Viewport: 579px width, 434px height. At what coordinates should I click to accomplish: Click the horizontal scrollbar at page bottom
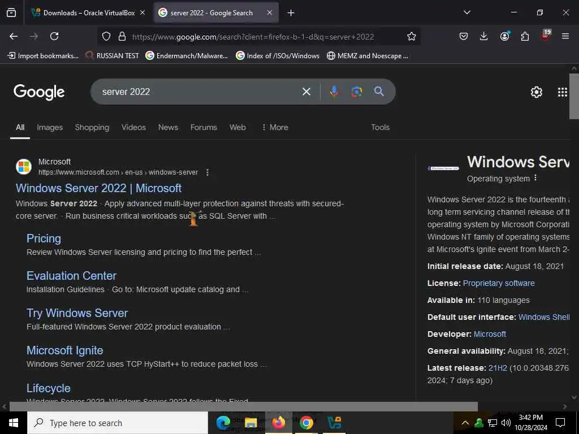(x=243, y=406)
